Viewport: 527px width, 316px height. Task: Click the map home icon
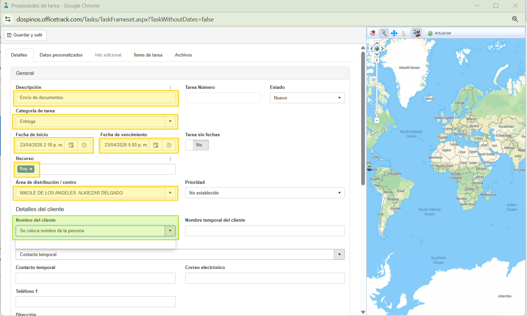tap(373, 33)
